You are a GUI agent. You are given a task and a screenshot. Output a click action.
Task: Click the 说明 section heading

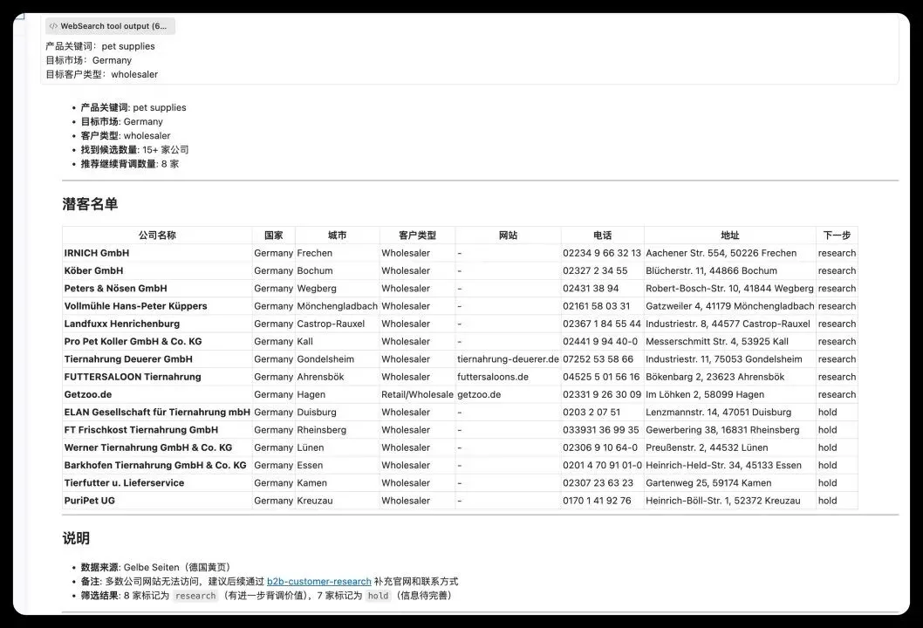[76, 538]
